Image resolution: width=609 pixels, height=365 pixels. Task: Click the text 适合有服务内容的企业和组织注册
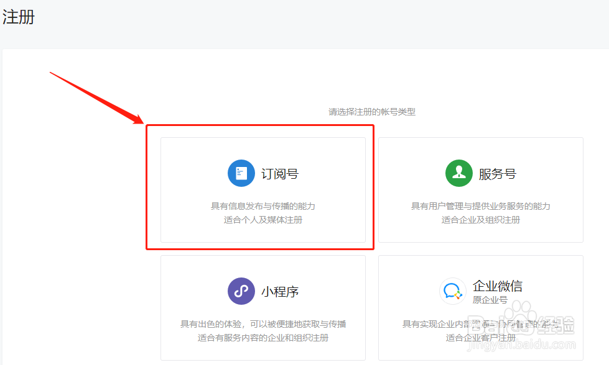(263, 338)
